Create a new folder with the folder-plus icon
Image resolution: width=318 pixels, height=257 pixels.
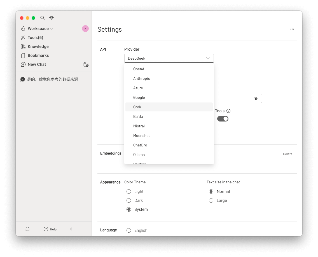(x=86, y=64)
